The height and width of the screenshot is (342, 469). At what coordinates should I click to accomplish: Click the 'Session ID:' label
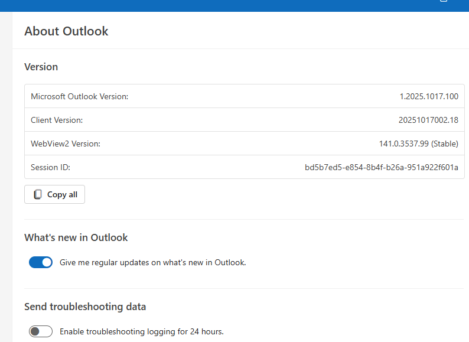pos(51,167)
